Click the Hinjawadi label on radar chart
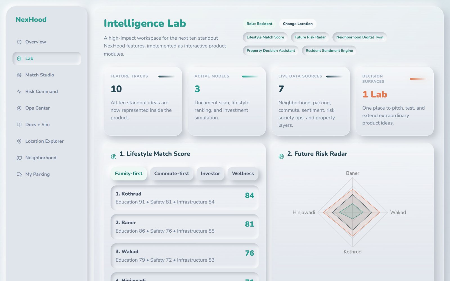 304,212
